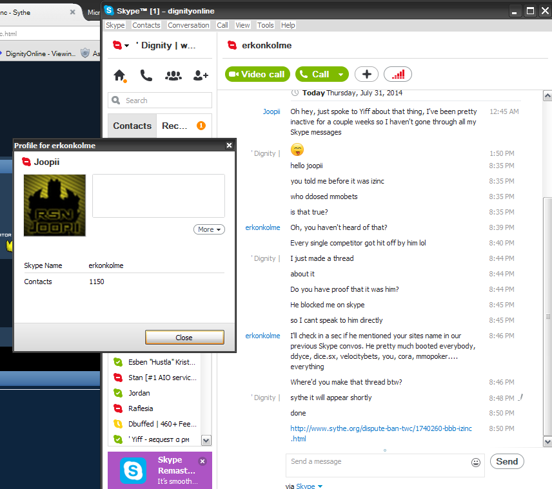Select the Stan AIO service contact
The width and height of the screenshot is (552, 489).
click(155, 378)
